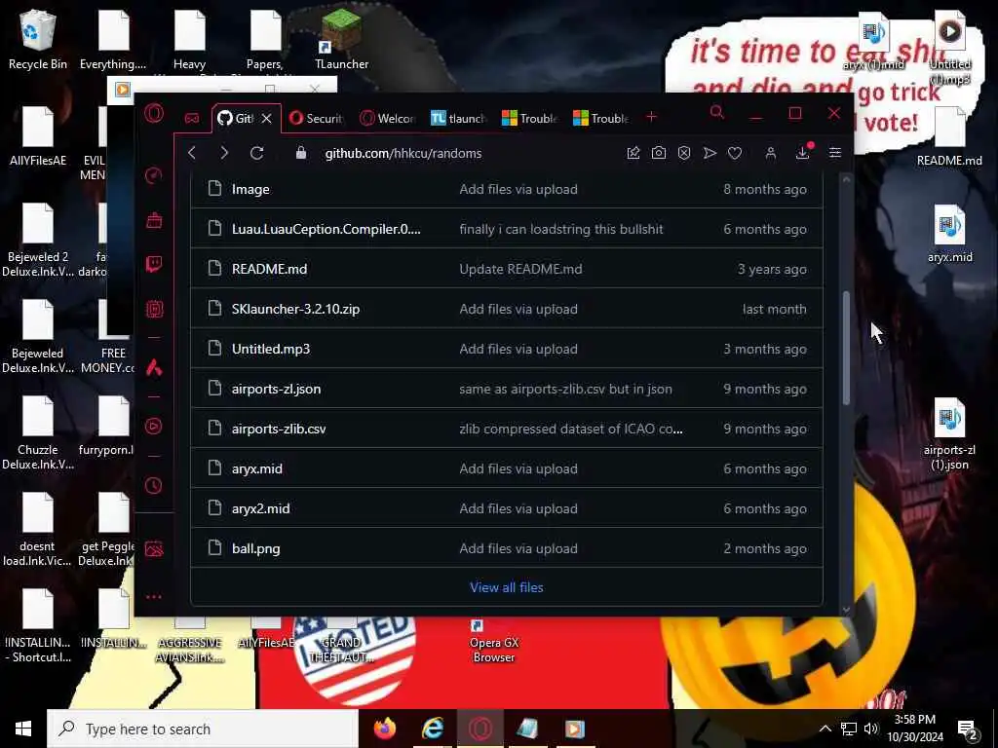
Task: Open README.md in the repository list
Action: click(269, 269)
